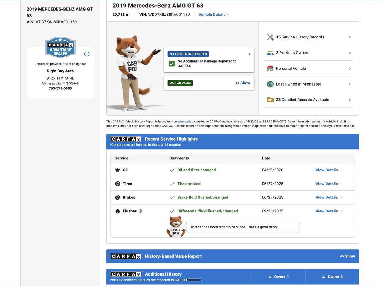
Task: Expand the No Accidents Reported chevron
Action: point(249,54)
